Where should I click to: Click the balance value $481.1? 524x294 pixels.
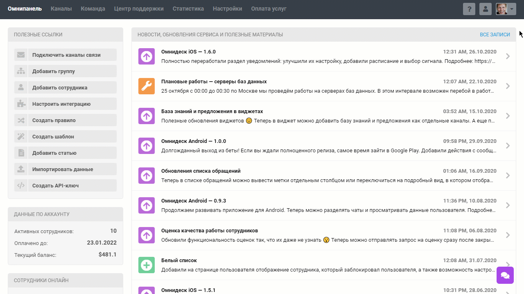pos(108,254)
